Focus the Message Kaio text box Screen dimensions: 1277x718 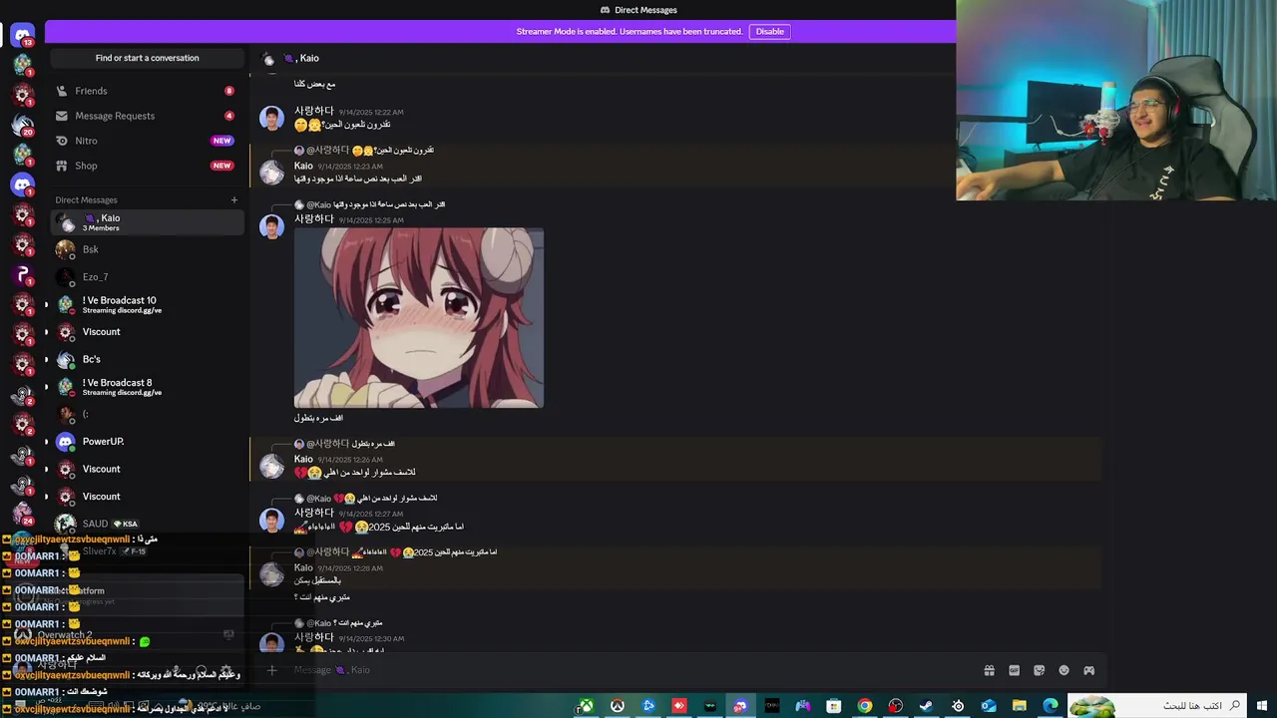[629, 670]
